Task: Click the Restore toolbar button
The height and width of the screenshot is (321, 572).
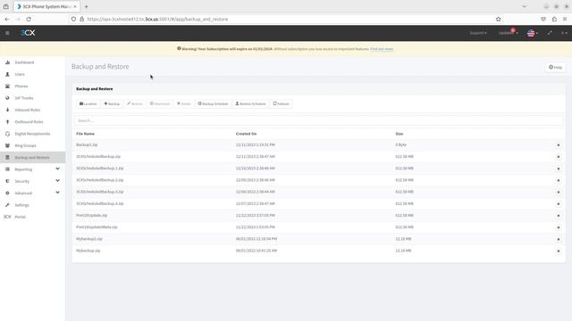Action: click(x=135, y=103)
